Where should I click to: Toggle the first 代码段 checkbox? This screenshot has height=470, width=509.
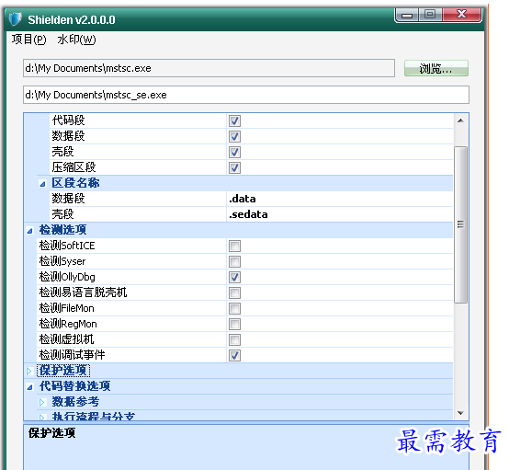[x=234, y=120]
